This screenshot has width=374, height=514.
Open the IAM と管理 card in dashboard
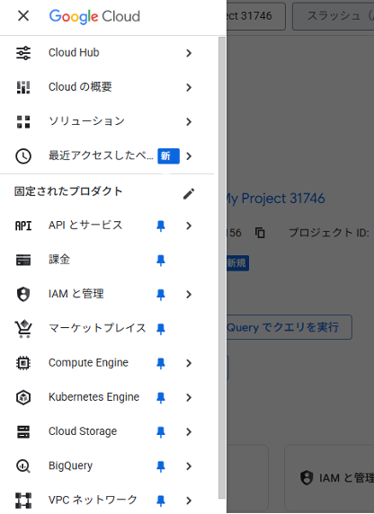tap(329, 478)
